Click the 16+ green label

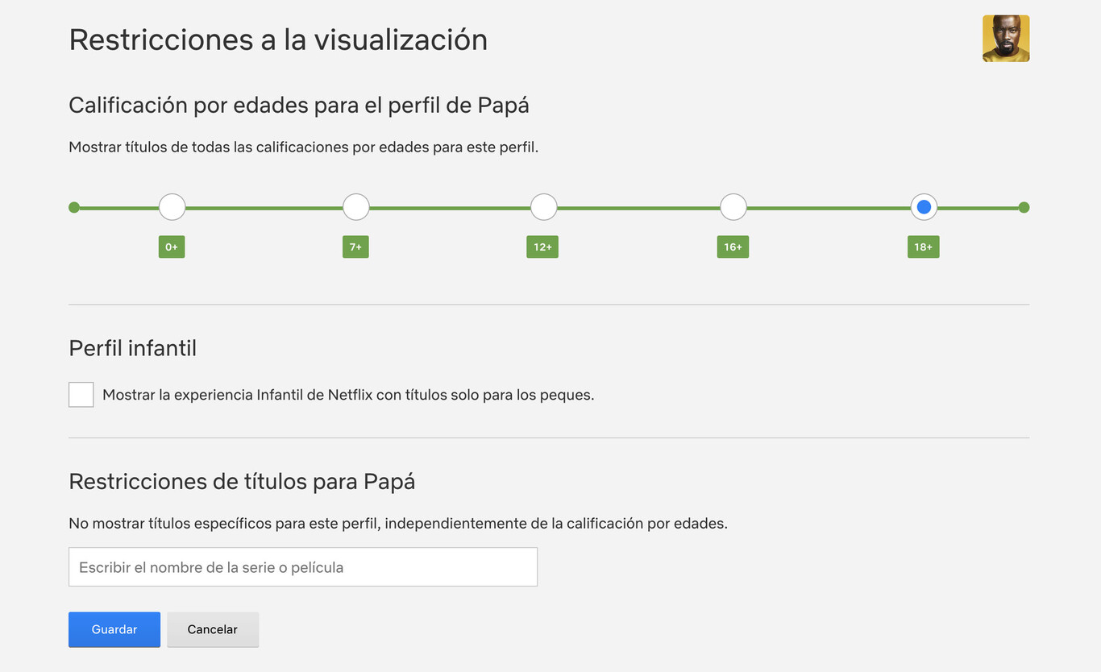pyautogui.click(x=733, y=247)
